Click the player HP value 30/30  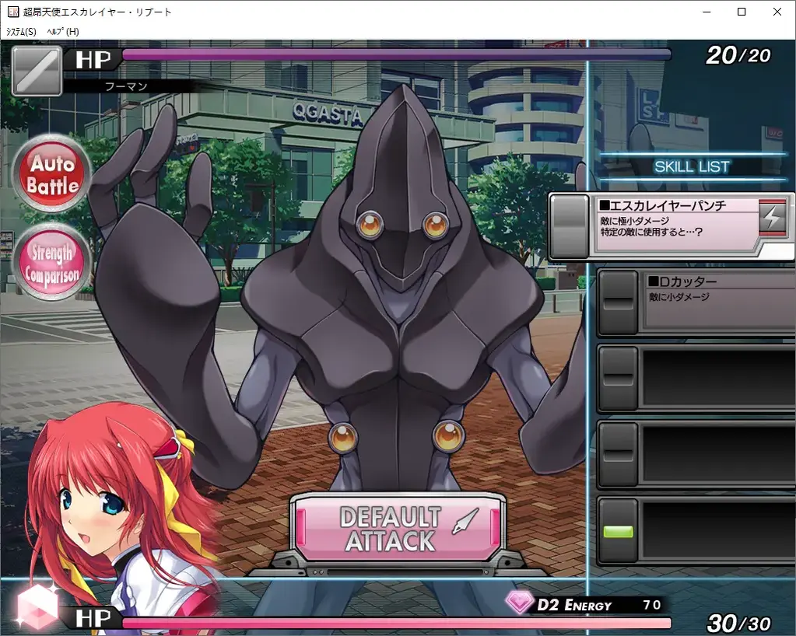pyautogui.click(x=738, y=624)
